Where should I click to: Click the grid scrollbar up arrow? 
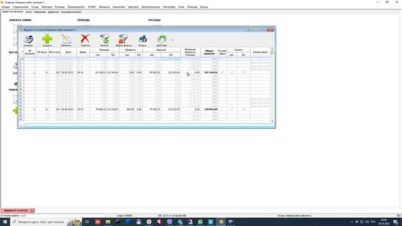[272, 49]
